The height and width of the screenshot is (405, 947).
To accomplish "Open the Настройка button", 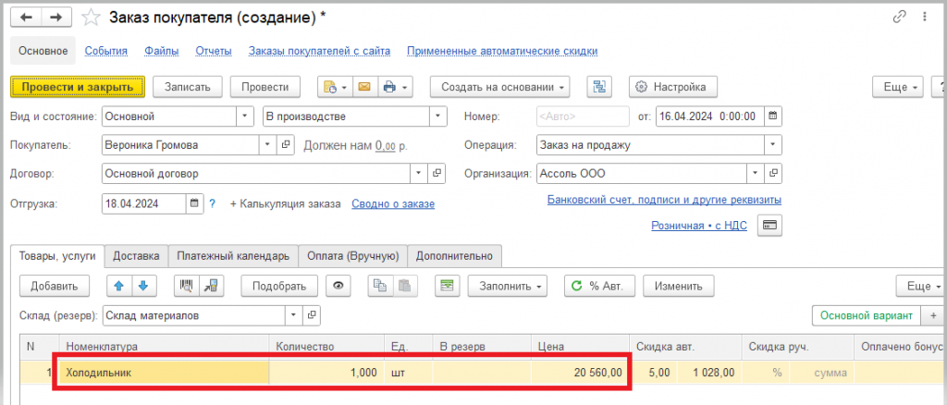I will pyautogui.click(x=672, y=87).
